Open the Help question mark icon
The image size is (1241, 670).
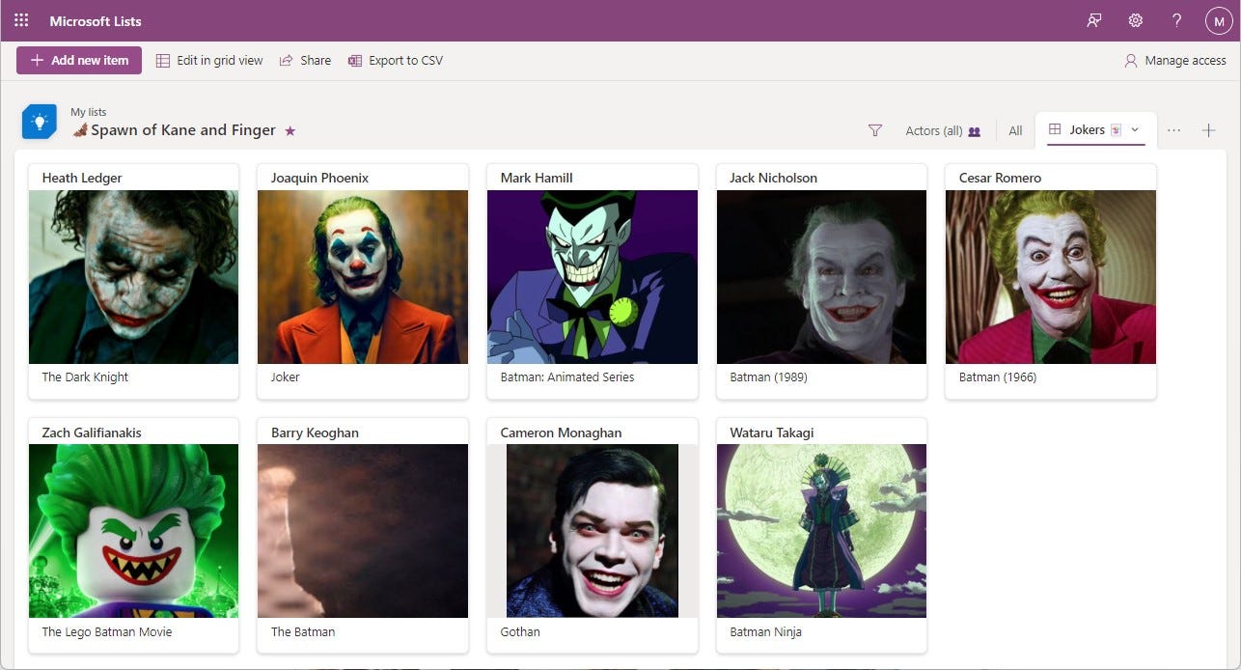(1177, 20)
